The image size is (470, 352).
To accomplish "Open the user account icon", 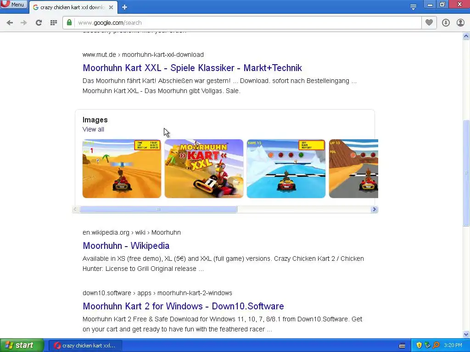I will (460, 23).
